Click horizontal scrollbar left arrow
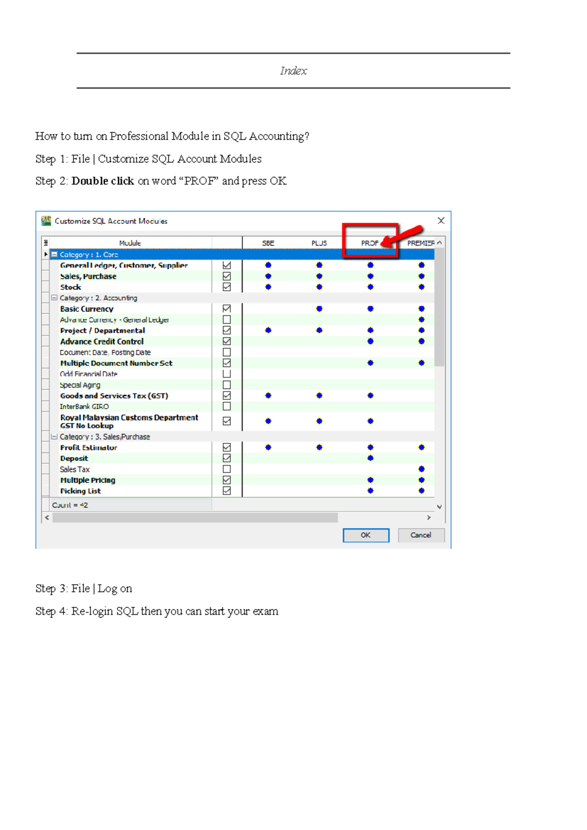The image size is (587, 830). coord(47,517)
